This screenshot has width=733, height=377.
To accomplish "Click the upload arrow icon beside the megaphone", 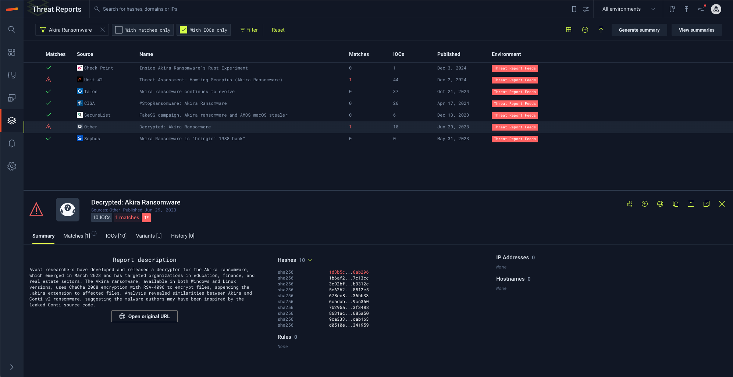I will pos(686,9).
